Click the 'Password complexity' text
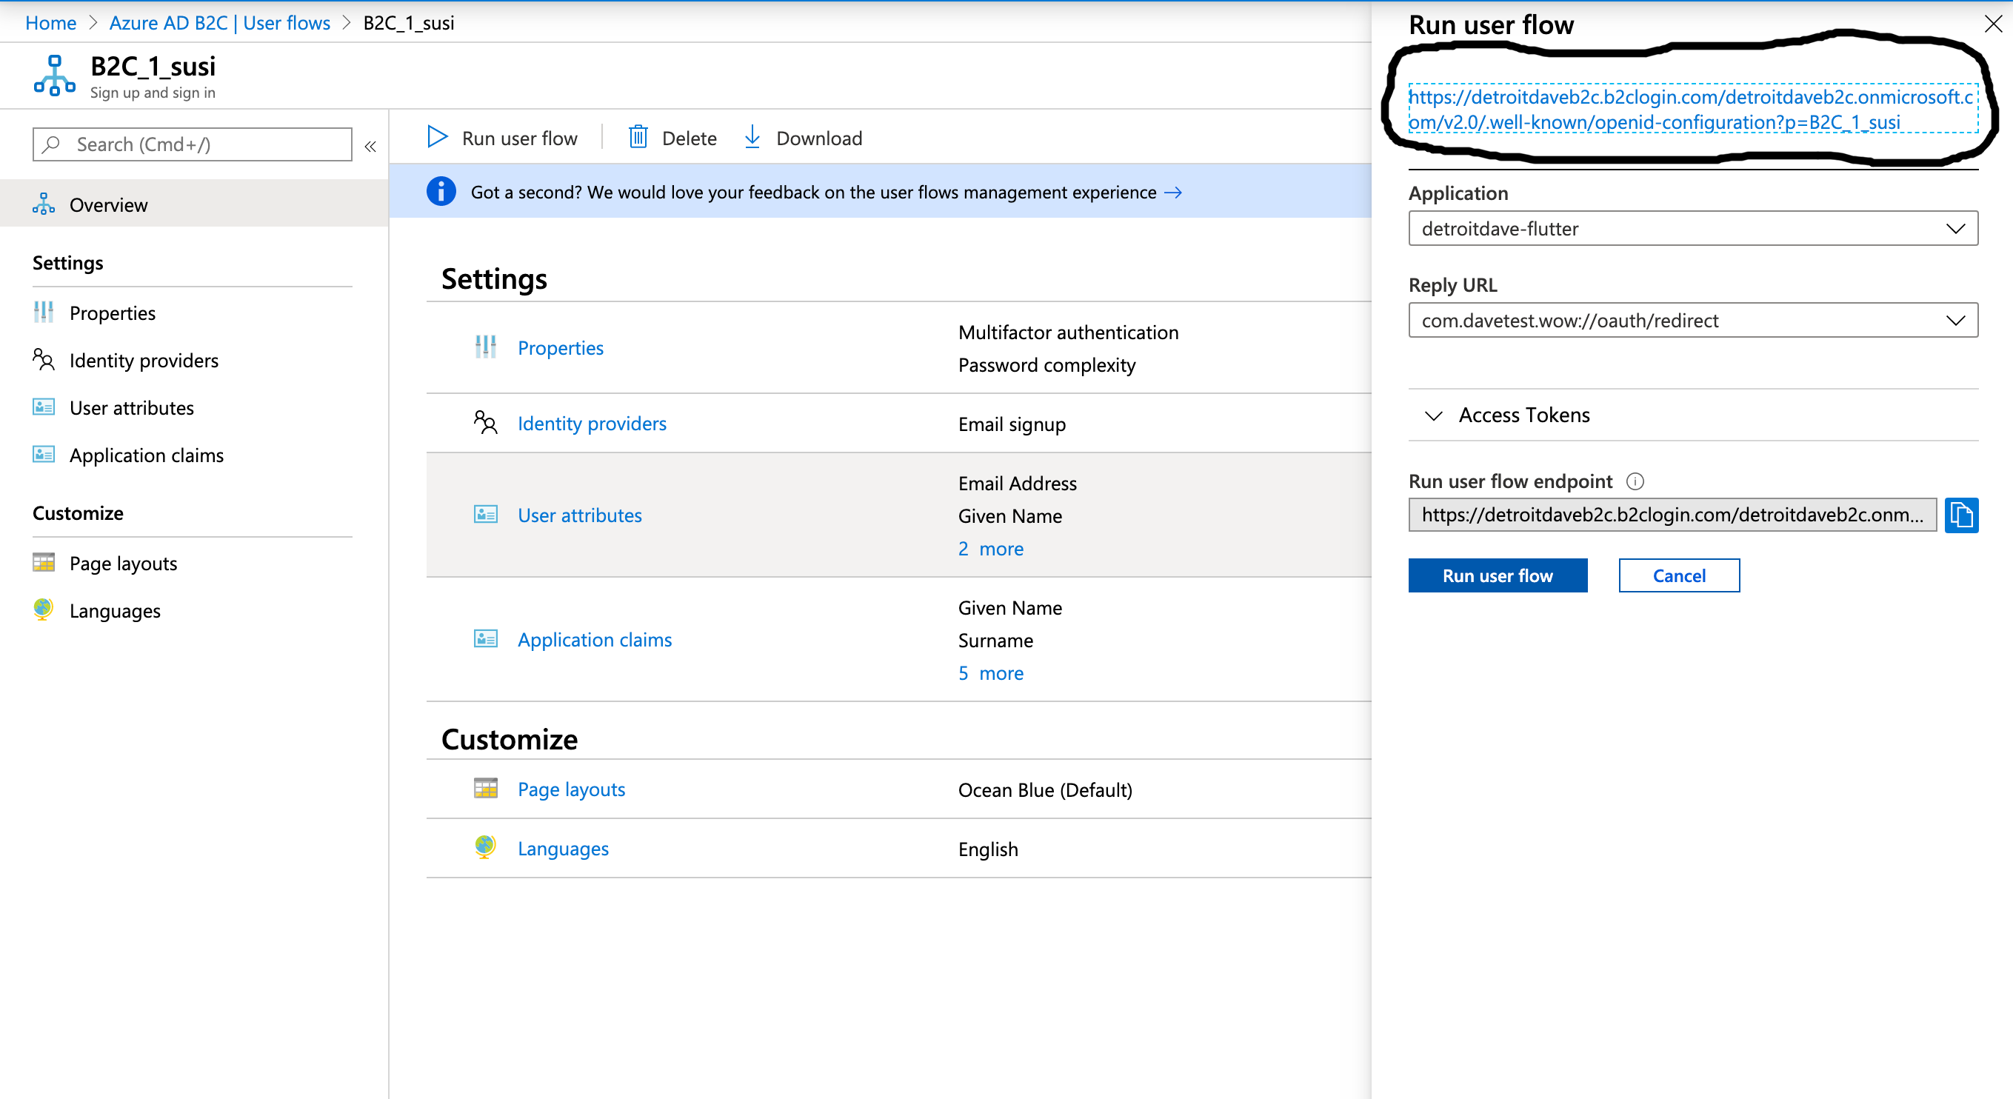This screenshot has width=2013, height=1099. pos(1046,365)
